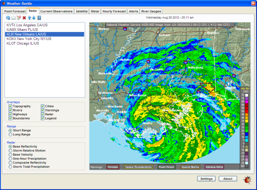Select KAMX Miami FL/US station
Screen dimensions: 257x190
click(45, 30)
